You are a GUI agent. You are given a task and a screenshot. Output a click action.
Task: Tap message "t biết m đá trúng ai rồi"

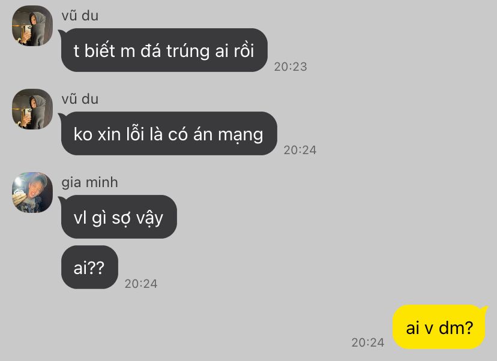pos(164,50)
